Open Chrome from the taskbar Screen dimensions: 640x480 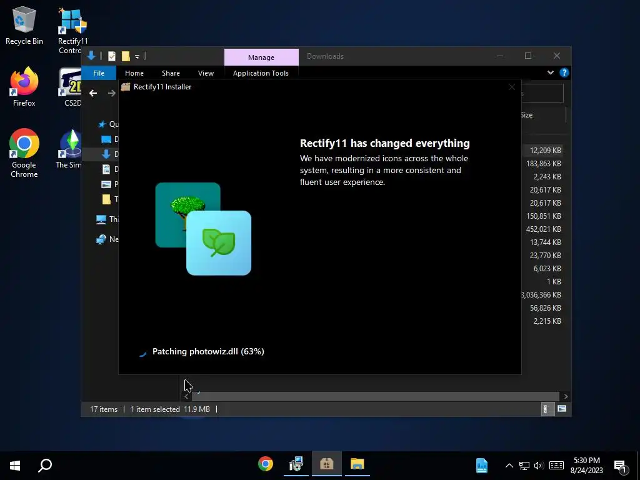point(265,464)
